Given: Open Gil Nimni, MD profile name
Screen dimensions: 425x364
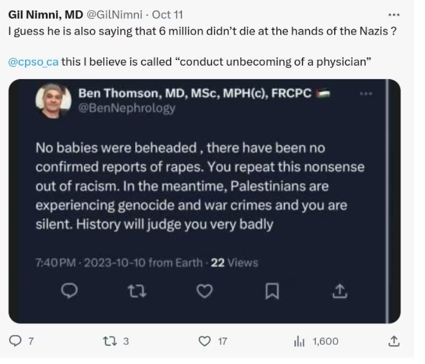Looking at the screenshot, I should [x=46, y=15].
